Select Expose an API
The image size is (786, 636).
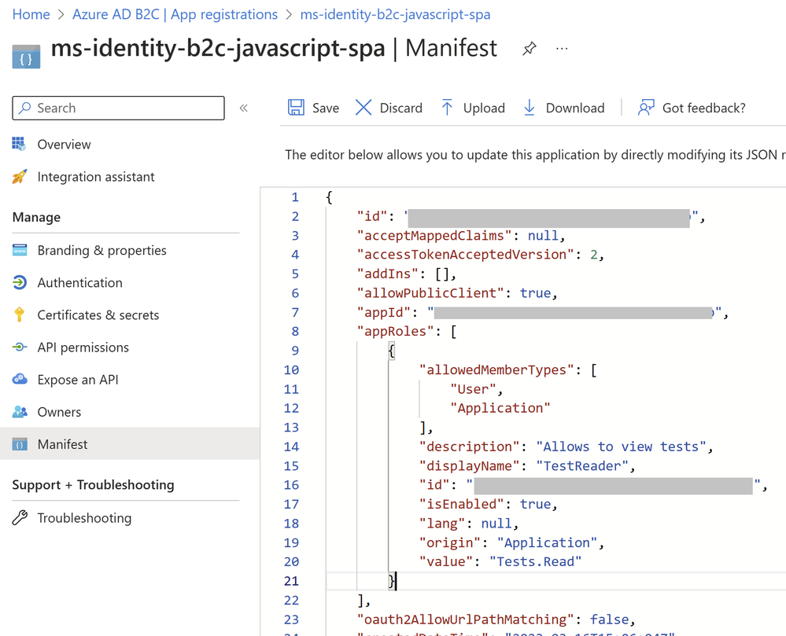[78, 380]
